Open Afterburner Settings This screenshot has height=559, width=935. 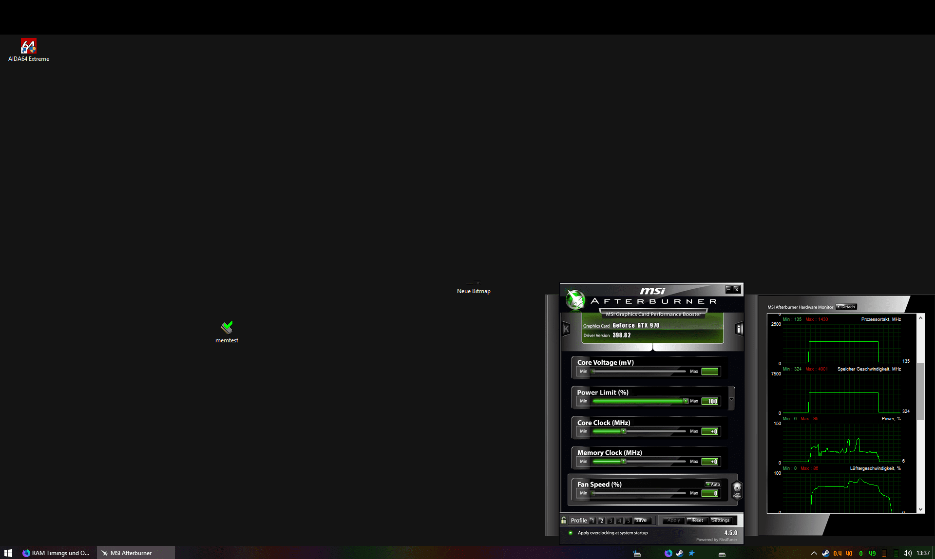click(721, 521)
